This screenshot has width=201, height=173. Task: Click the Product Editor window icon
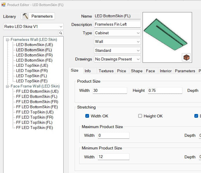point(3,5)
